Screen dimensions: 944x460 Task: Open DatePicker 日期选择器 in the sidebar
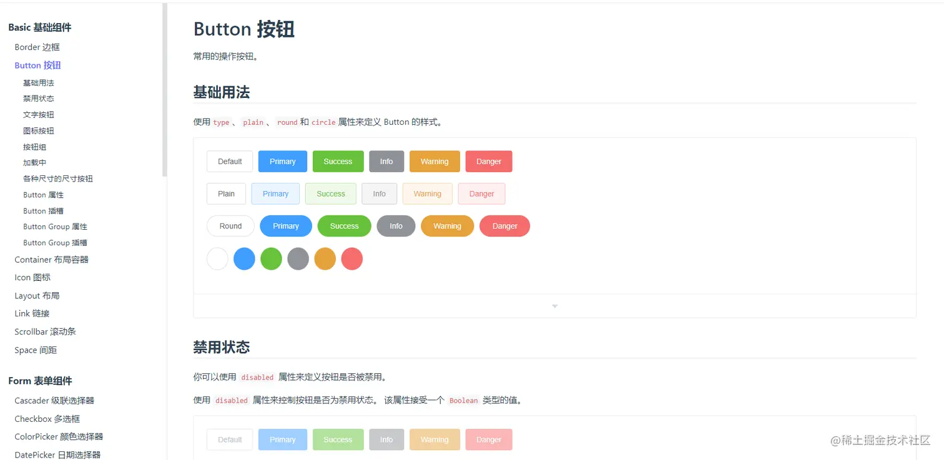click(x=57, y=455)
